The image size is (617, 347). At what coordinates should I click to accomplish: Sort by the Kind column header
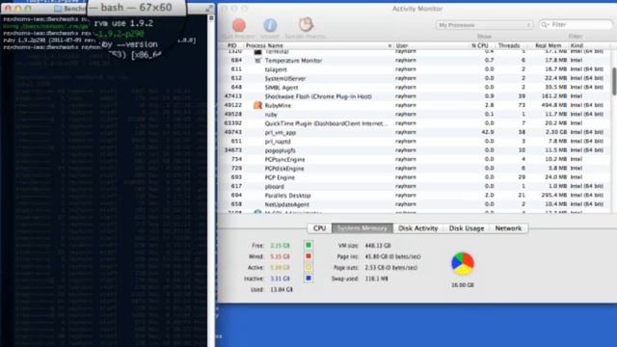[589, 45]
